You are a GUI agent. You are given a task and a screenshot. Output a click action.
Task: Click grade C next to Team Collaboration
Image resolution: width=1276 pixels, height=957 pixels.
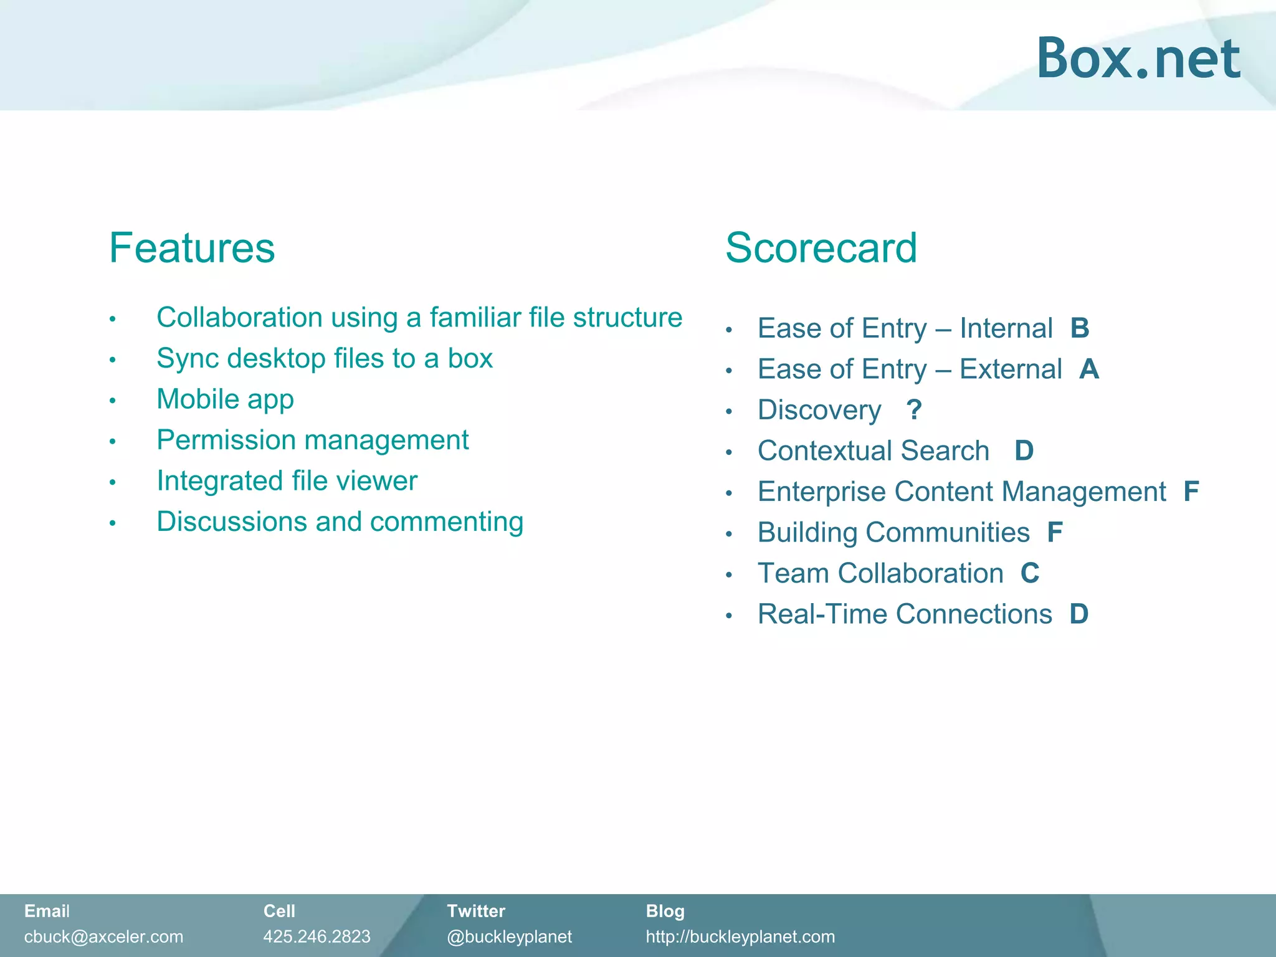tap(1029, 573)
